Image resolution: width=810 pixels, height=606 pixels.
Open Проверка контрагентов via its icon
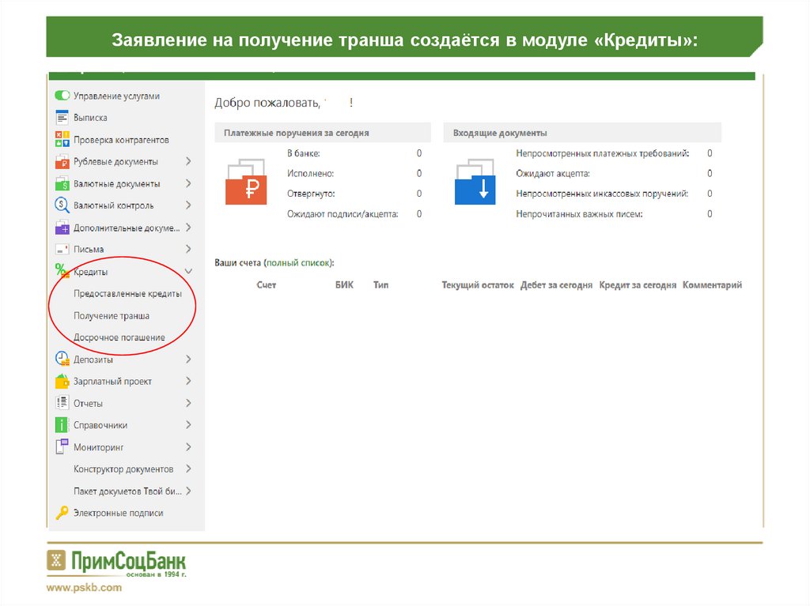coord(62,139)
